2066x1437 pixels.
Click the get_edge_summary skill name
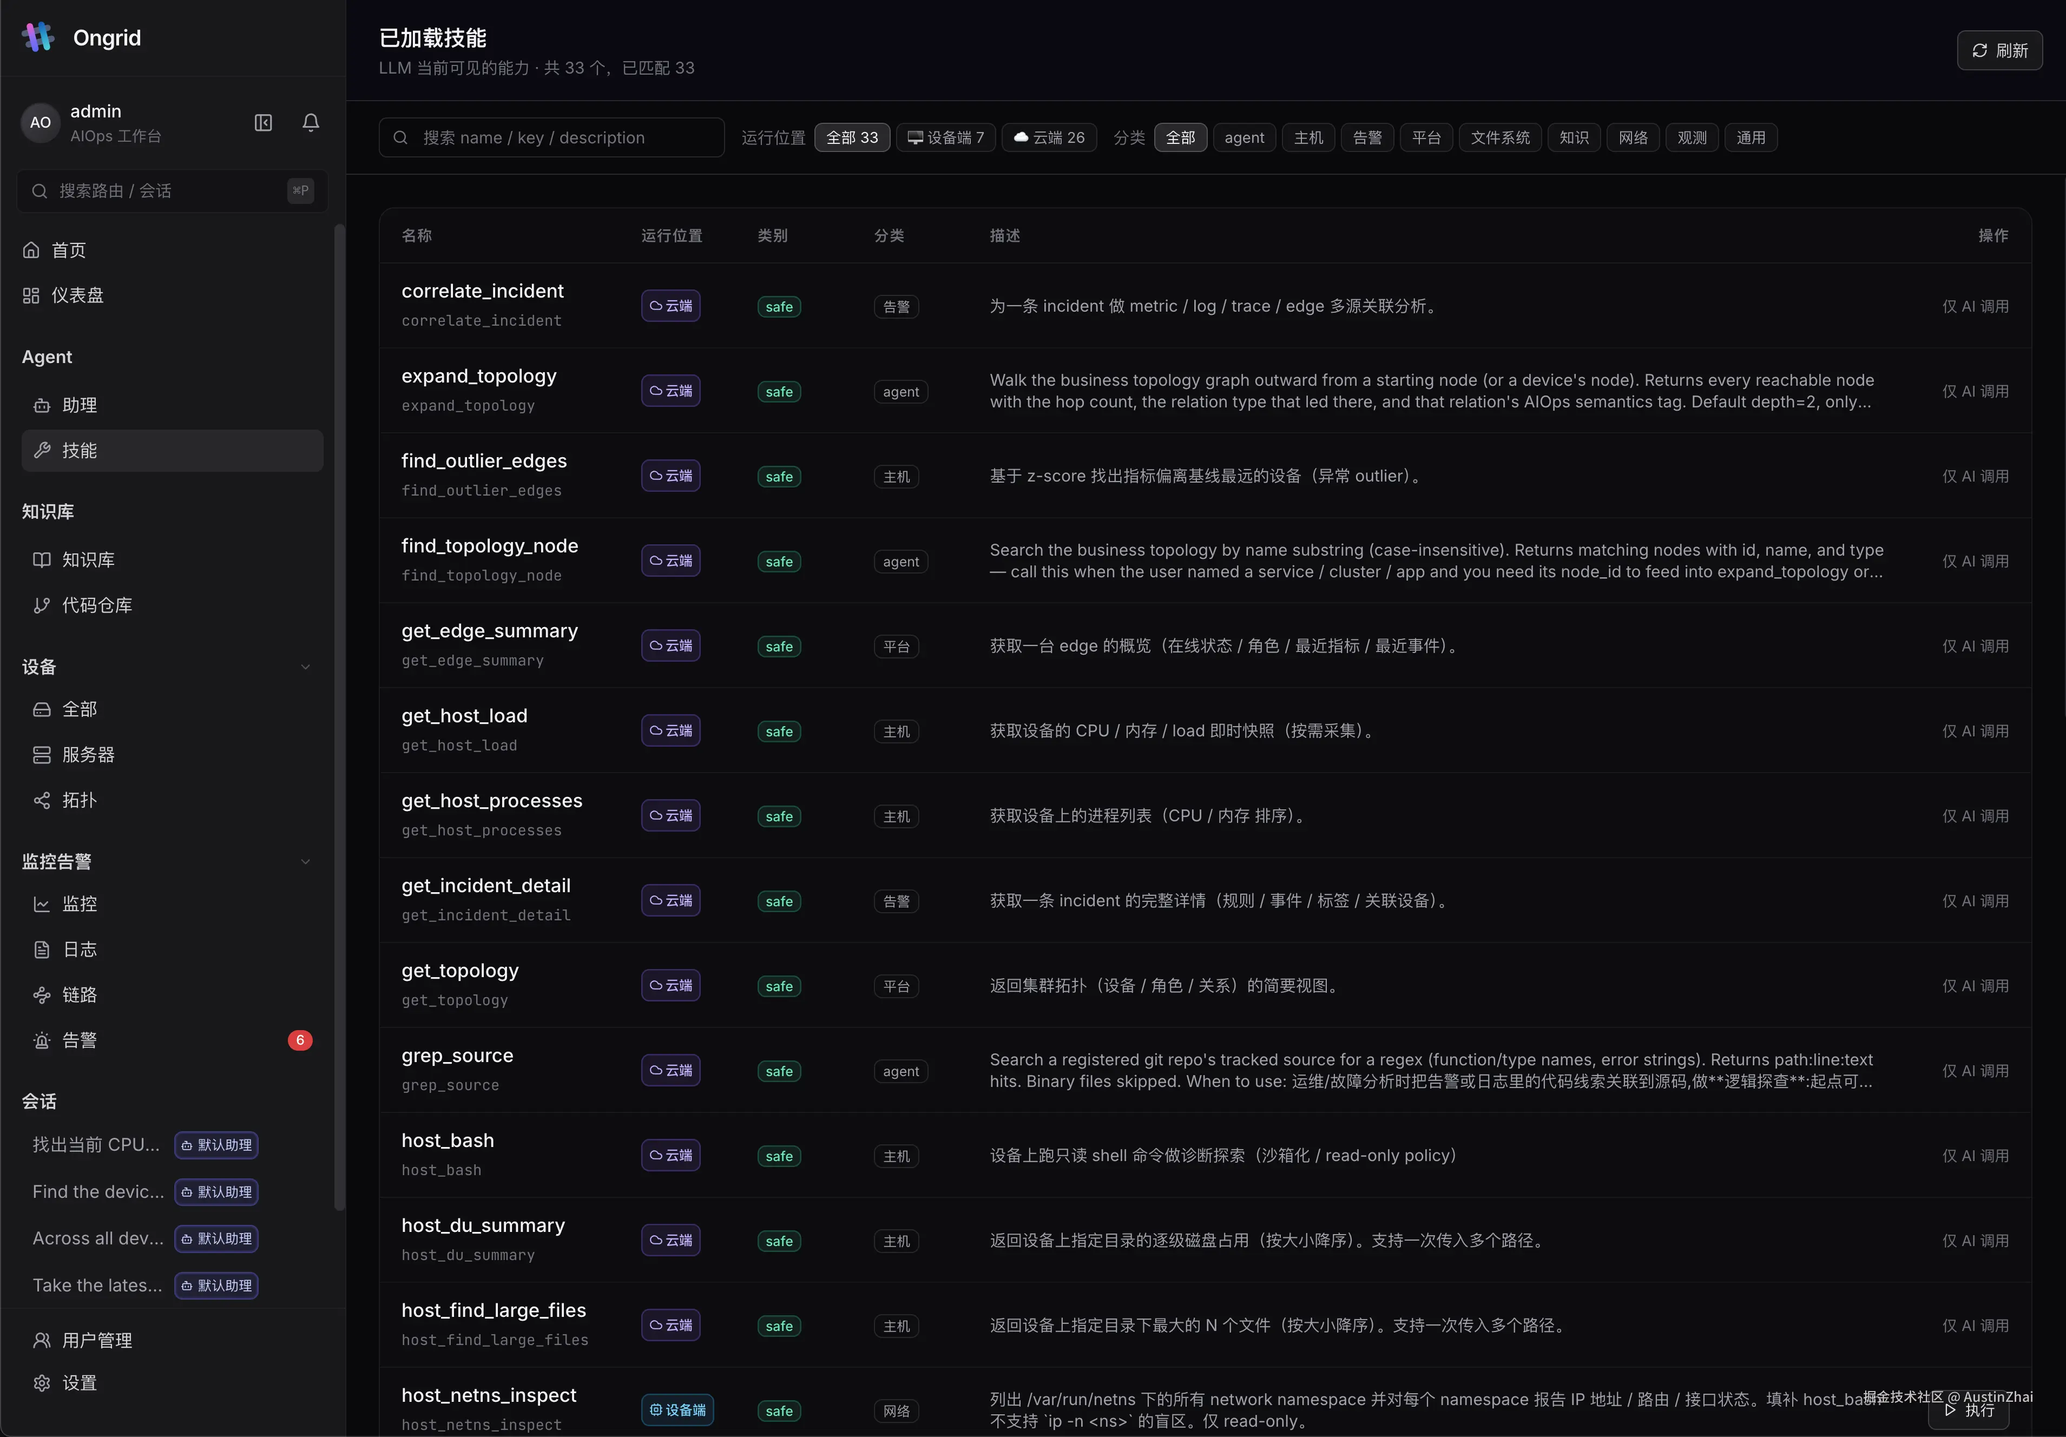tap(490, 631)
